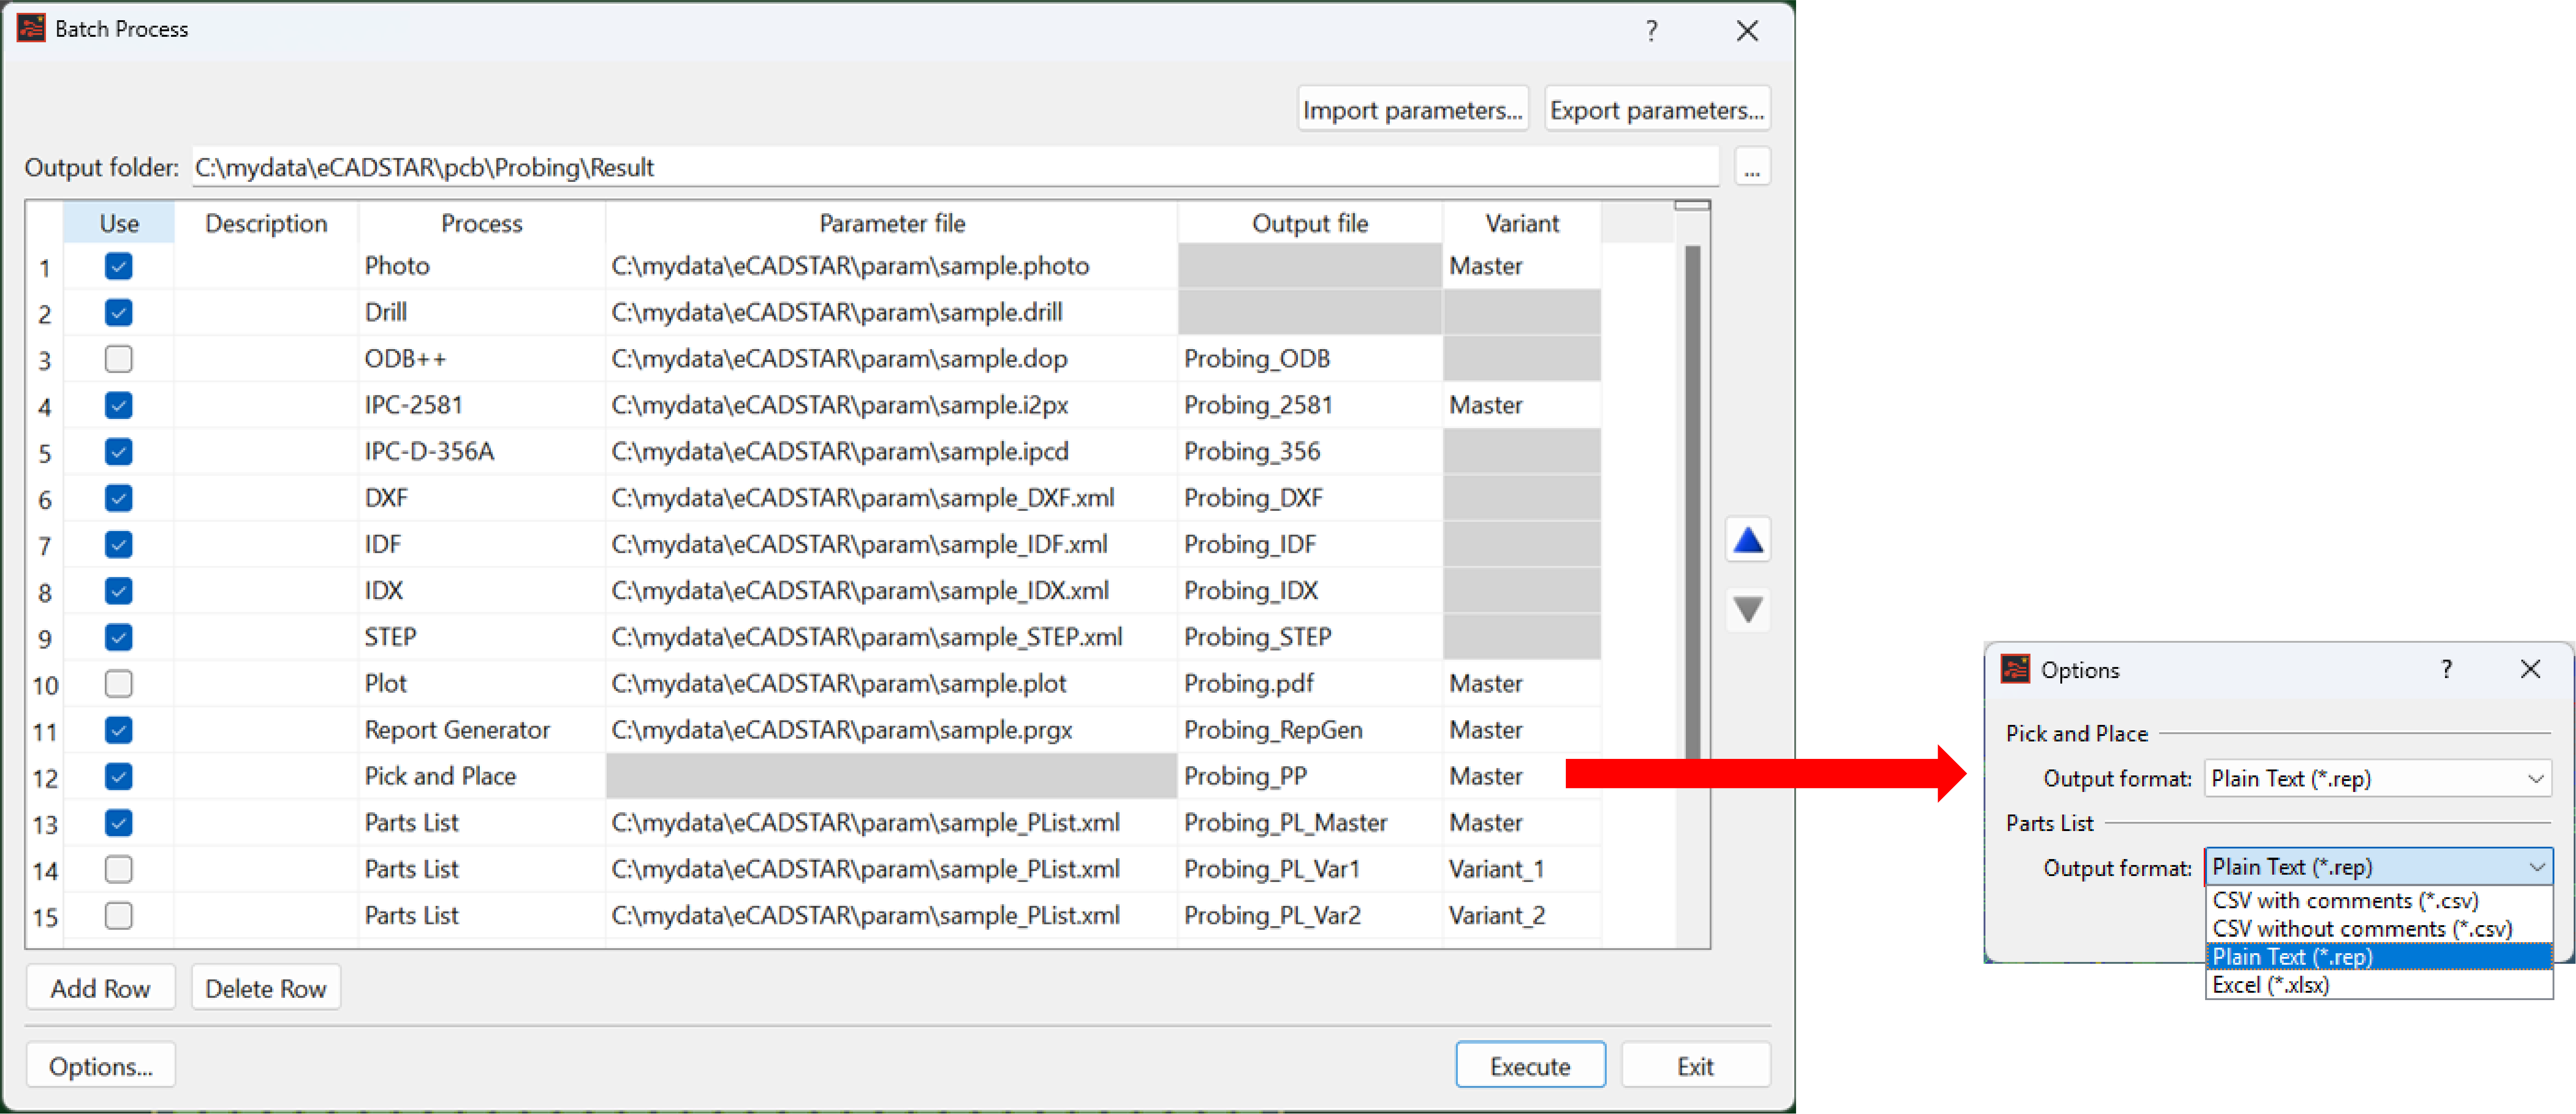Image resolution: width=2576 pixels, height=1114 pixels.
Task: Select the Report Generator process cell
Action: (481, 729)
